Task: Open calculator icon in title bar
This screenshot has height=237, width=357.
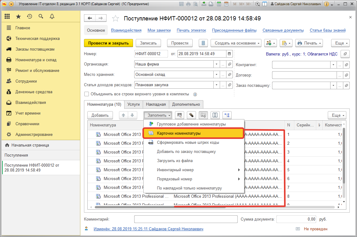Action: pos(219,4)
